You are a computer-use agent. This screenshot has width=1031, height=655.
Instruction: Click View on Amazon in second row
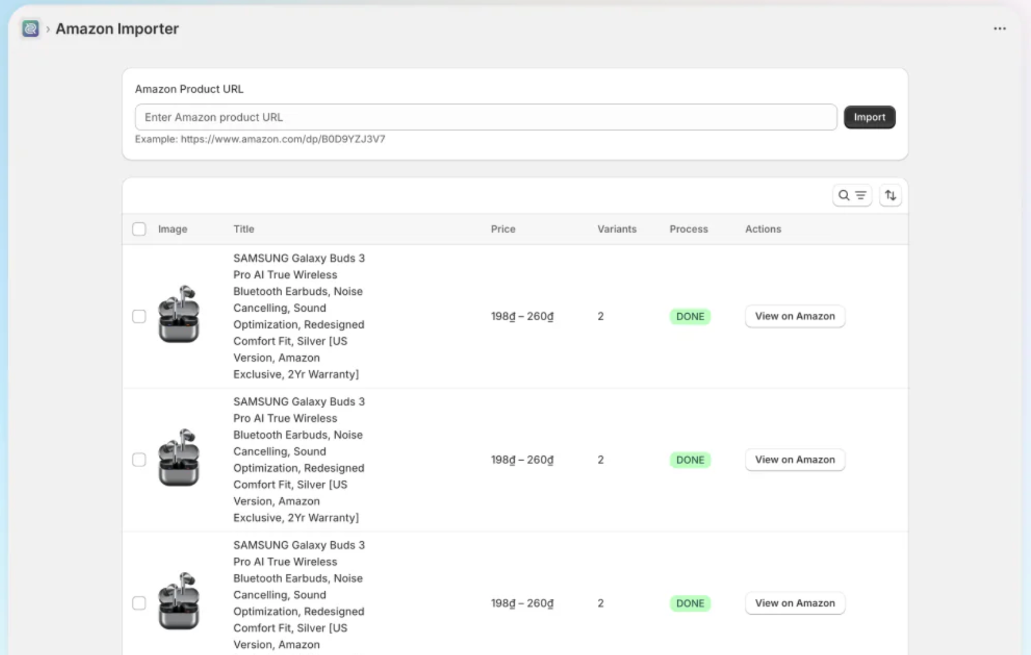795,459
